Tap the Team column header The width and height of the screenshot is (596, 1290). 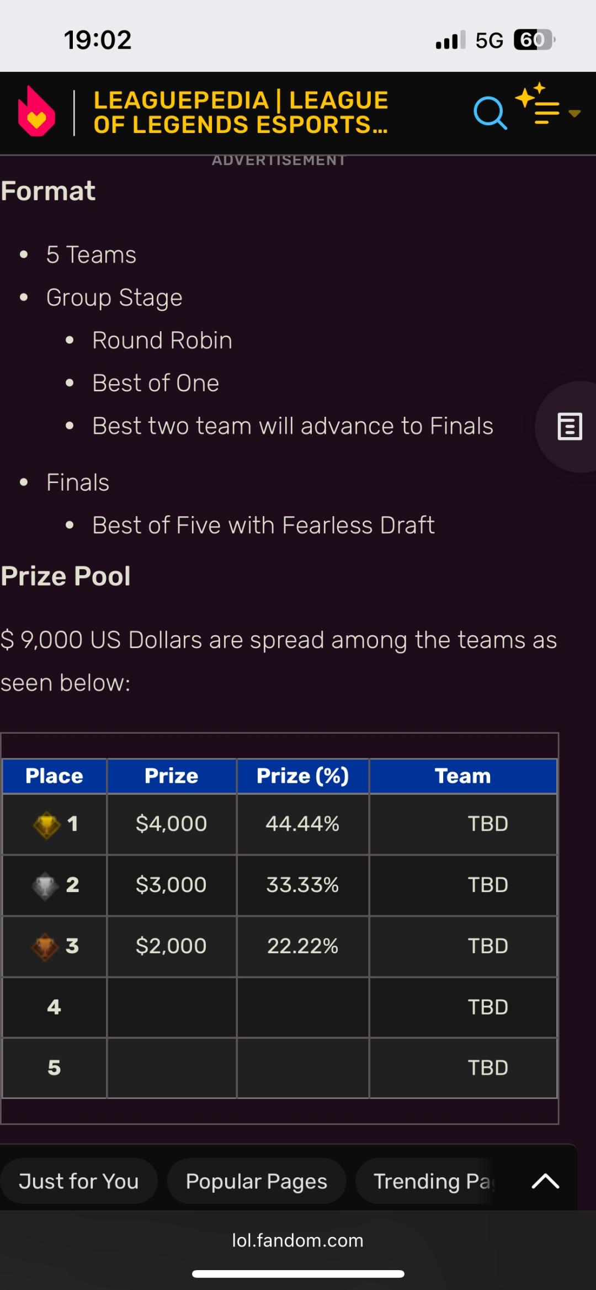pos(462,776)
